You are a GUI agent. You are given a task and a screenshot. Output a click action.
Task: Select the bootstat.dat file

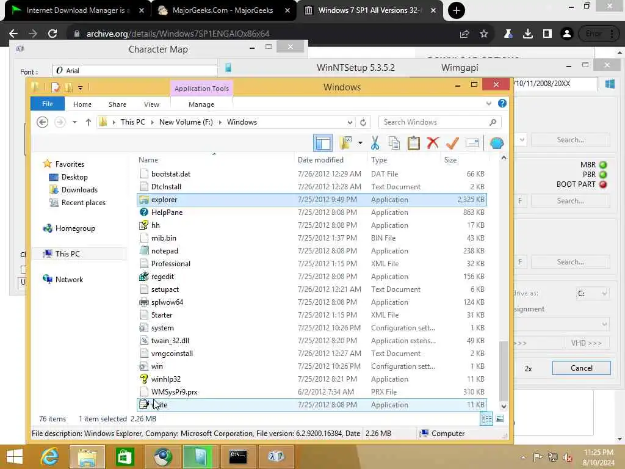tap(312, 174)
